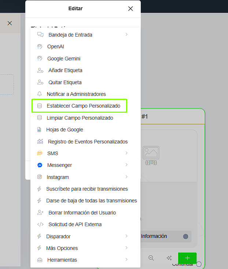Click the green plus add button
This screenshot has width=228, height=269.
(x=187, y=258)
